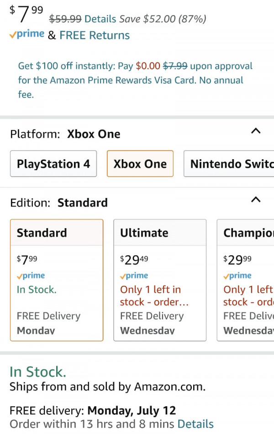Click the Edition: Standard header label

(59, 203)
